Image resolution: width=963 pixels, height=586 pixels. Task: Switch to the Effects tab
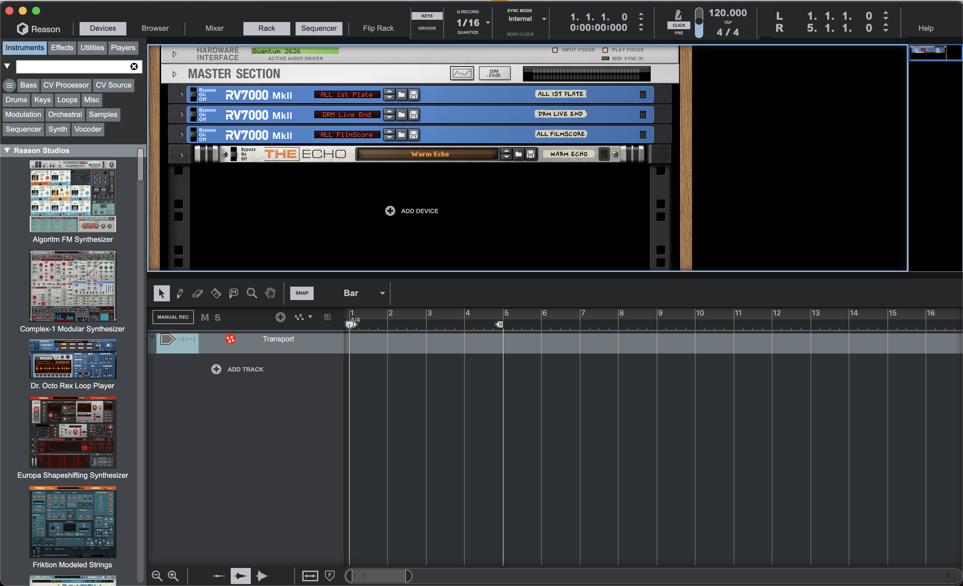point(62,48)
